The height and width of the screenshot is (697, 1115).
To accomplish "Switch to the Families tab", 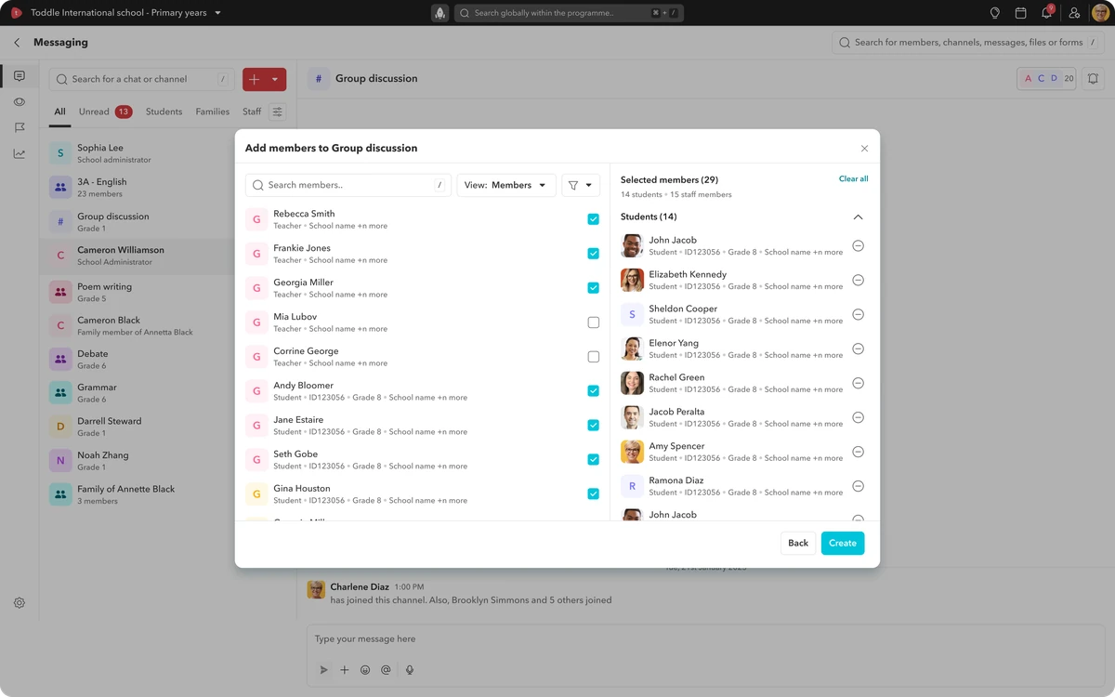I will (x=212, y=112).
